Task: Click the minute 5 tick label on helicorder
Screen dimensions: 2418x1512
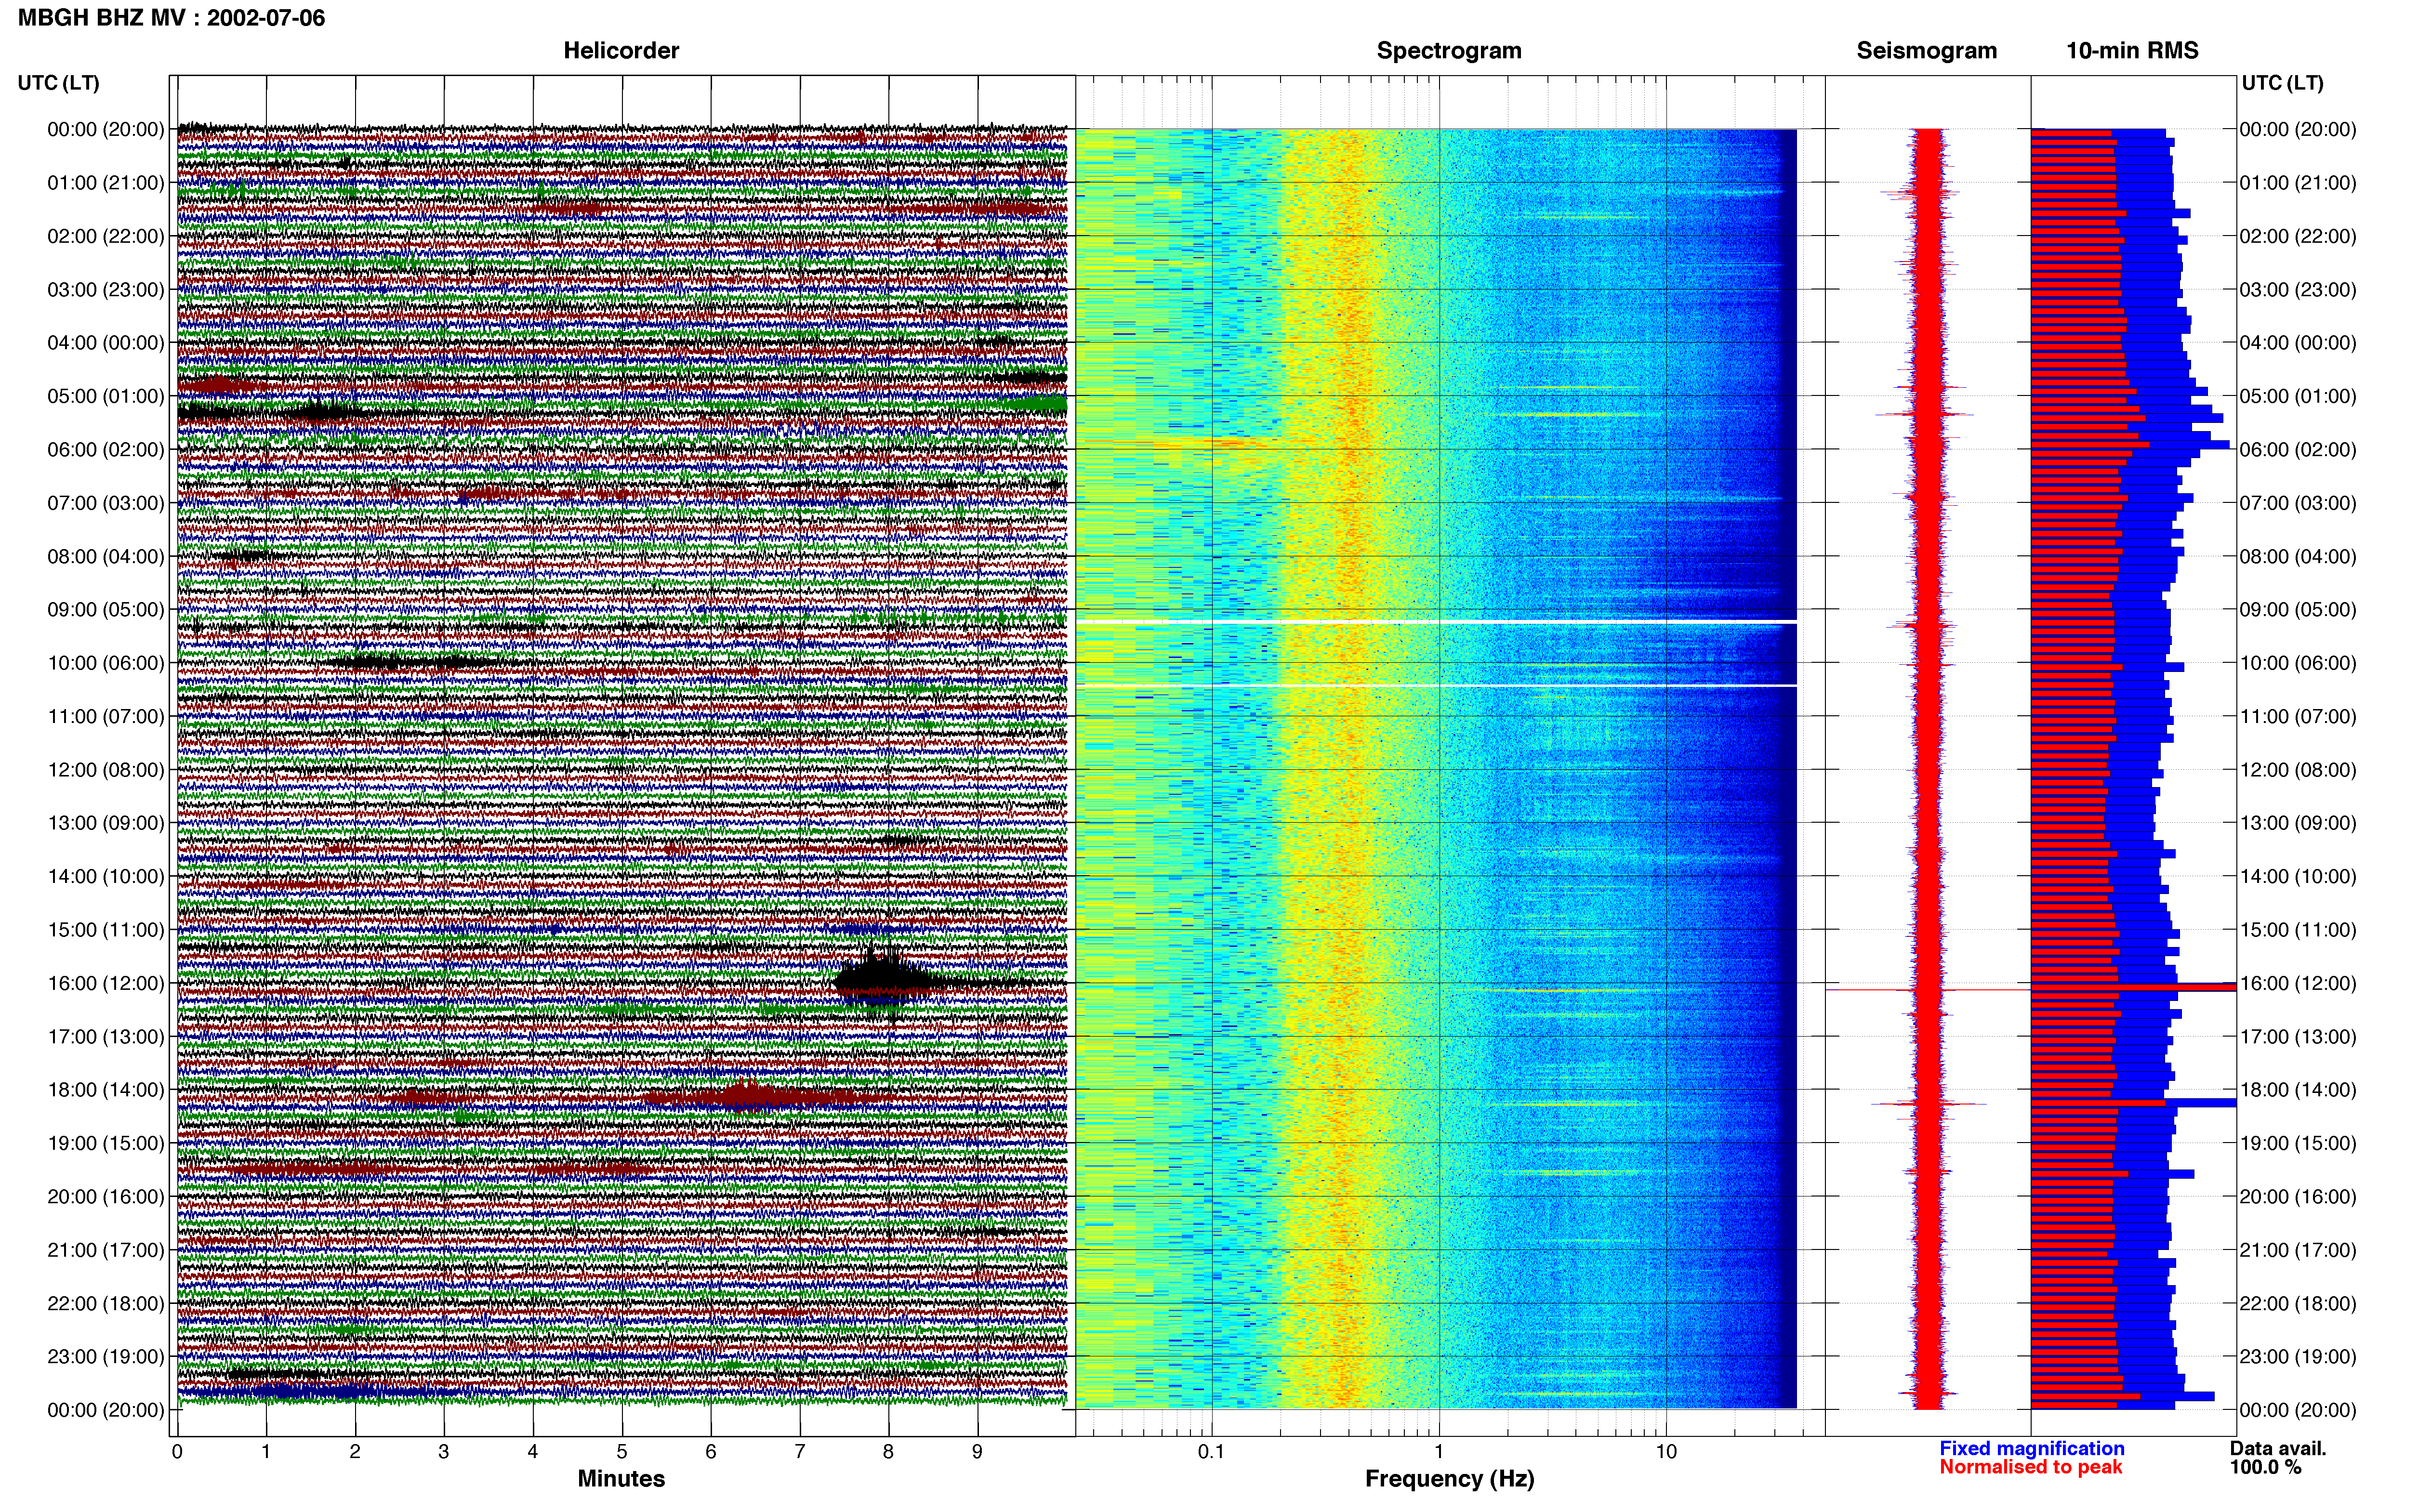Action: point(622,1452)
